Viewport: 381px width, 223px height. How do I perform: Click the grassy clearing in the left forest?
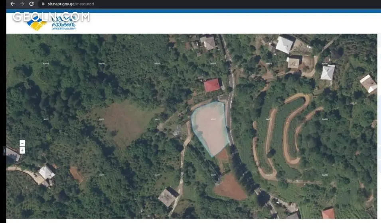tap(124, 120)
